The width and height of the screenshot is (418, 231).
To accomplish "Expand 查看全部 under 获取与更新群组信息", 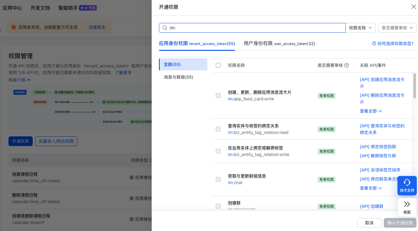I will (371, 188).
